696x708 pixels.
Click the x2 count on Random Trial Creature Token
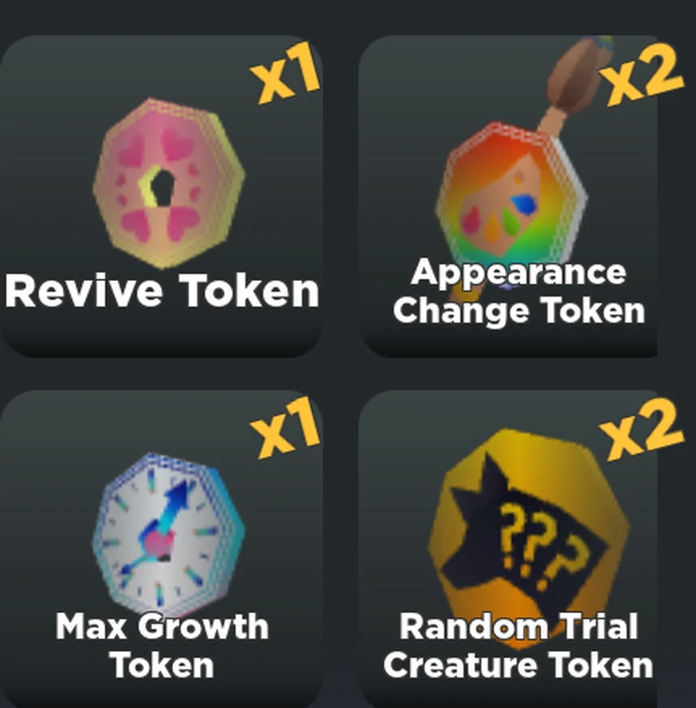[x=642, y=429]
